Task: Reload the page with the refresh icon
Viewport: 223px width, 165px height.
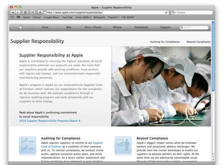Action: [x=166, y=12]
